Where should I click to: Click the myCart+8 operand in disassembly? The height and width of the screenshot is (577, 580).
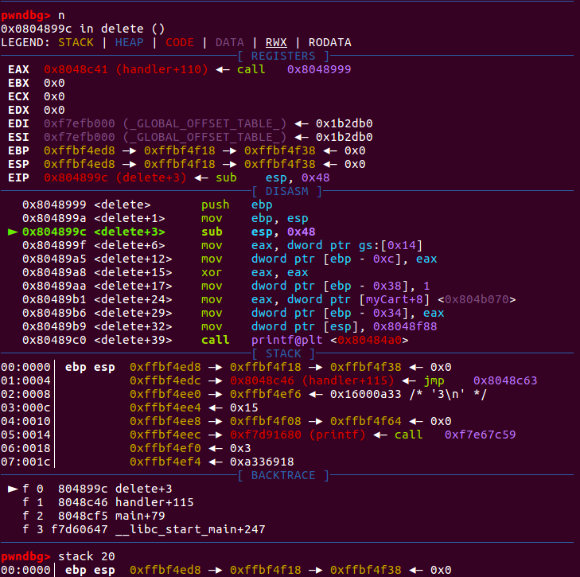387,299
